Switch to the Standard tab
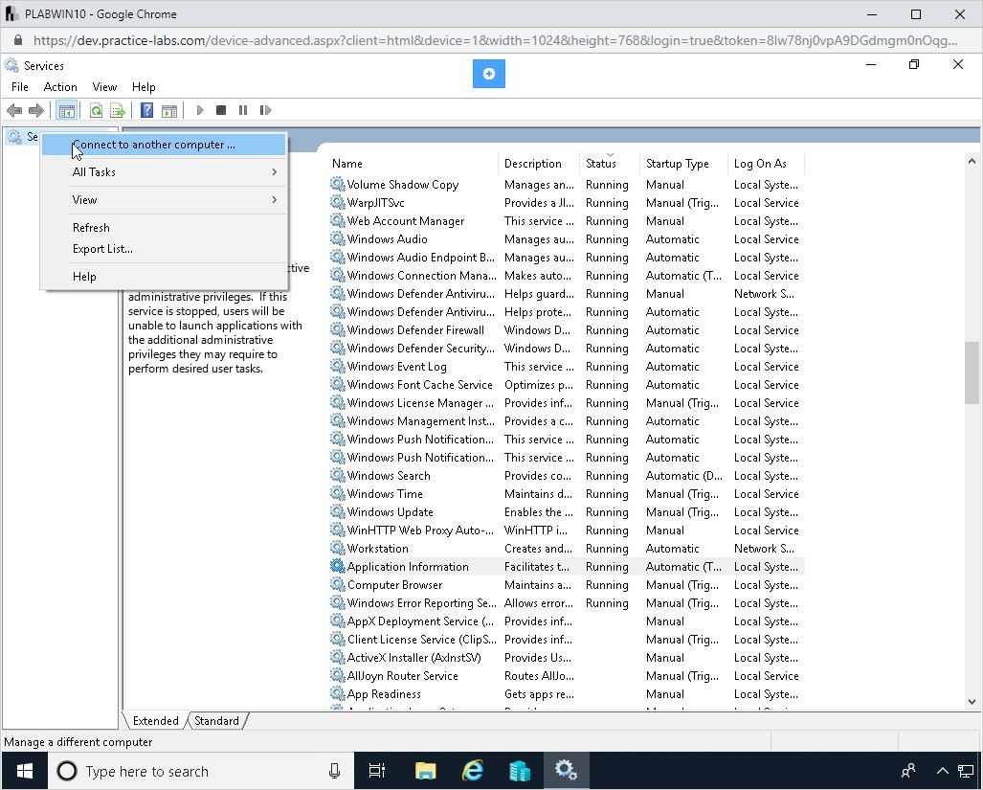 (216, 721)
